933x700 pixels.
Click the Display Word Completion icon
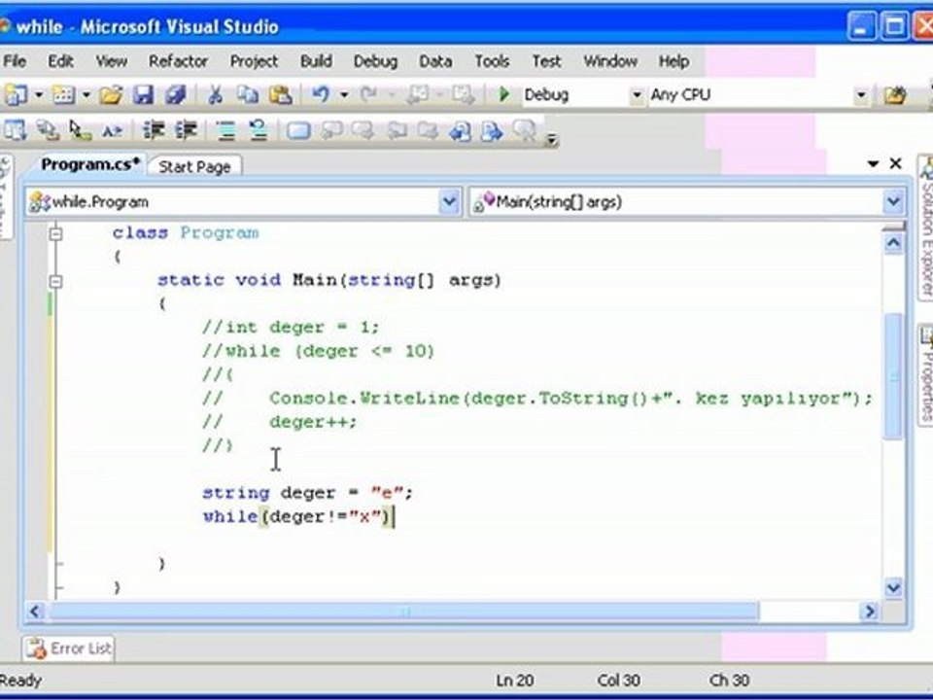coord(112,130)
